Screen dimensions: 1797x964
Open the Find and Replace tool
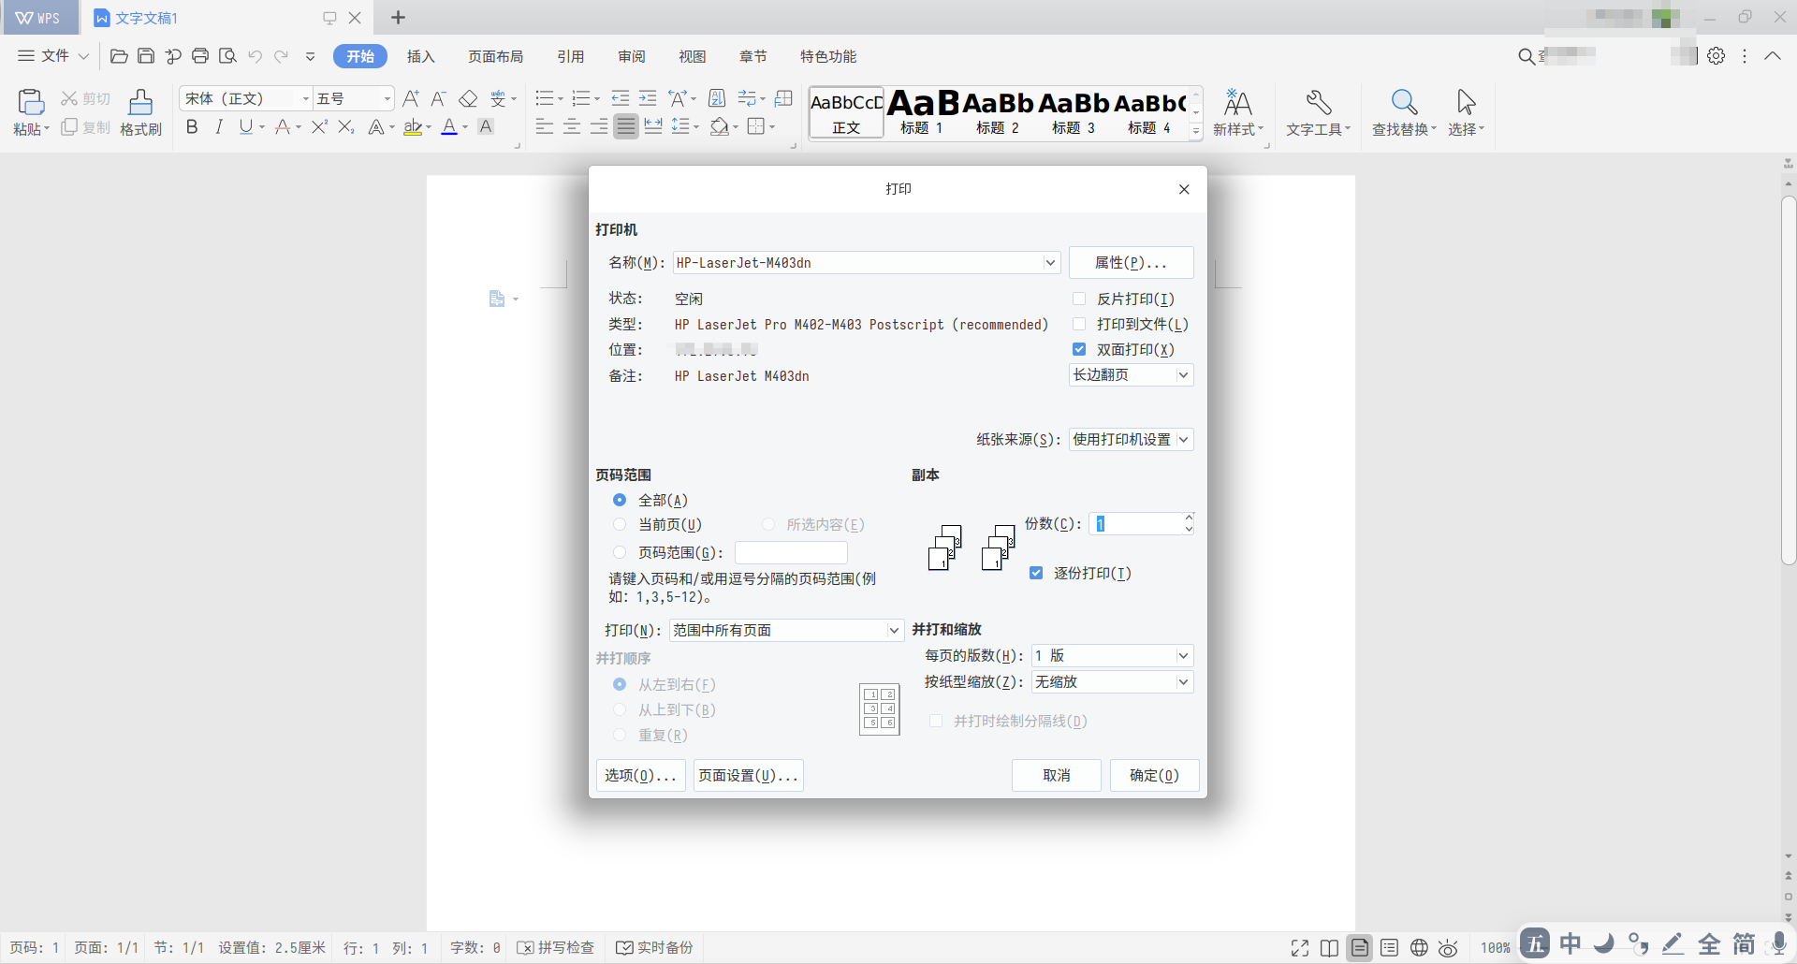[1401, 111]
